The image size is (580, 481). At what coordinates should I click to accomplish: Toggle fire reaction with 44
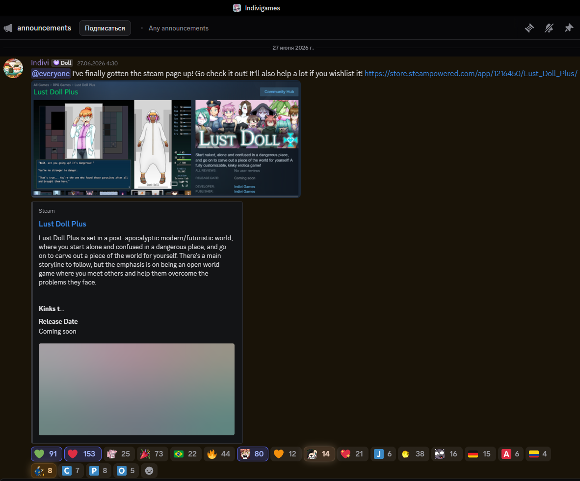[219, 454]
